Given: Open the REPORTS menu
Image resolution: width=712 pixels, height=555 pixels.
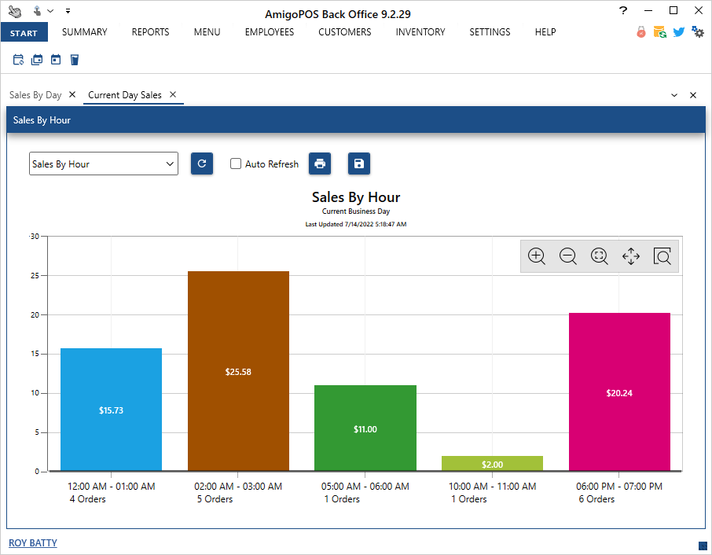Looking at the screenshot, I should pyautogui.click(x=150, y=32).
